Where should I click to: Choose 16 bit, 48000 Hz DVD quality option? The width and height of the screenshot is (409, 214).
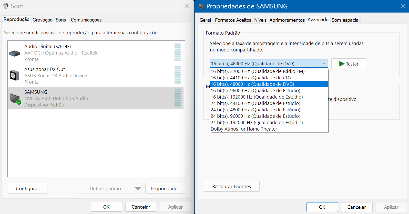point(269,84)
